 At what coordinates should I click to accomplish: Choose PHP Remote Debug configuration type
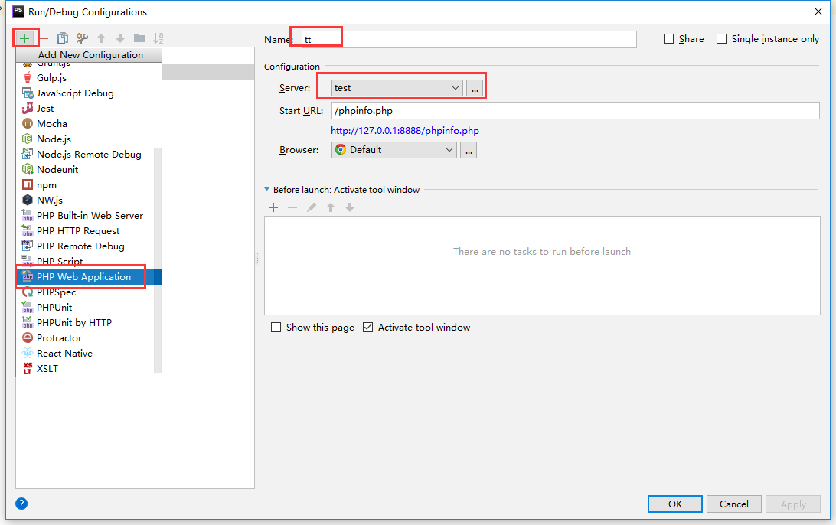[x=80, y=246]
